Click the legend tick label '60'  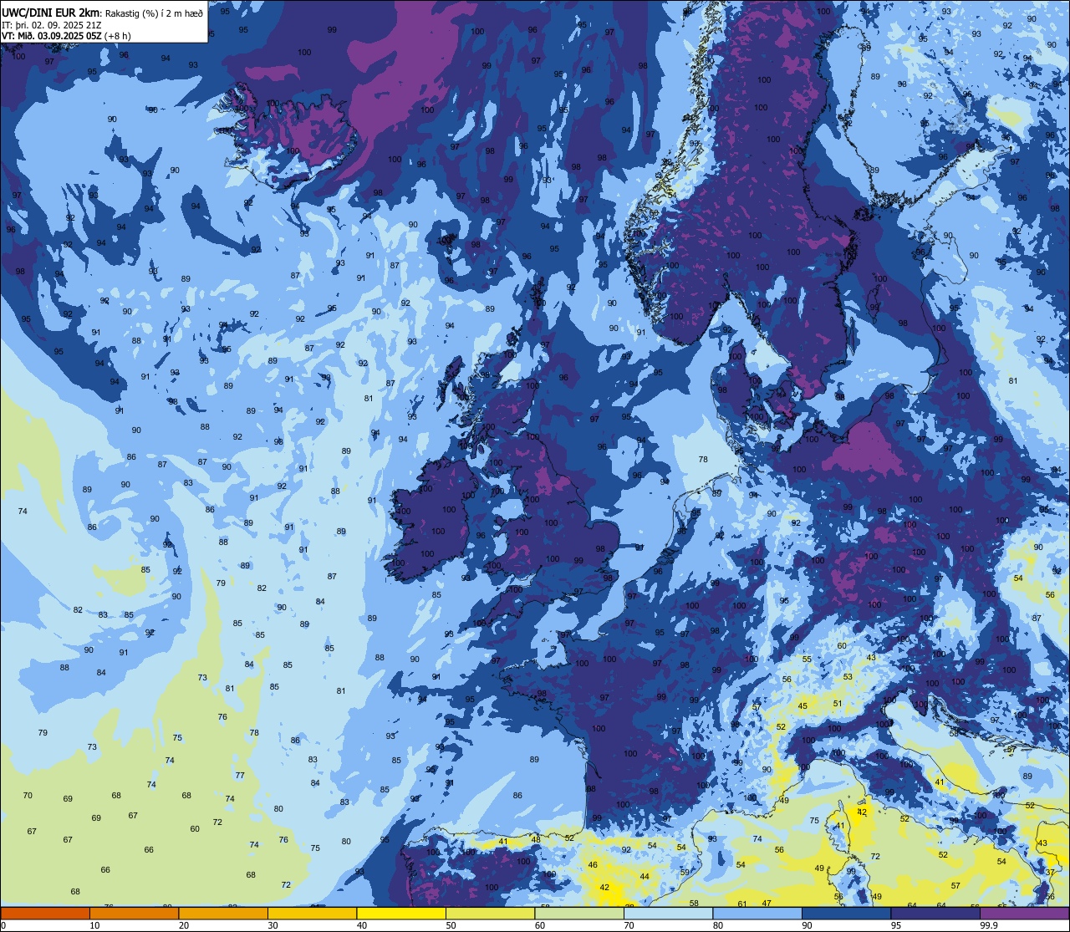[x=540, y=925]
